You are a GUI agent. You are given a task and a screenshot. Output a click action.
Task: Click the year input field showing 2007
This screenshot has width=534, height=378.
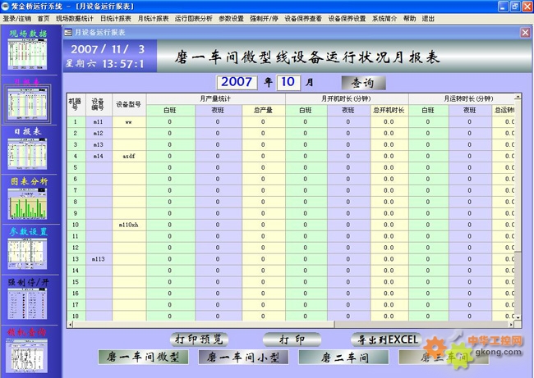237,82
